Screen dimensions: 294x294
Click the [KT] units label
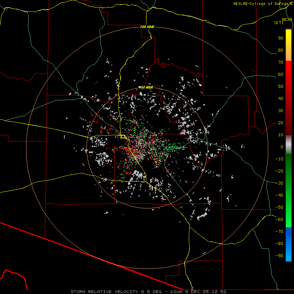(x=279, y=23)
